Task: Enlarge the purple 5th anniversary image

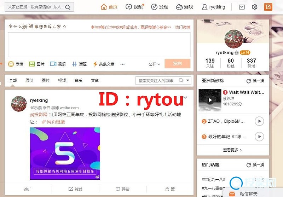Action: coord(65,153)
